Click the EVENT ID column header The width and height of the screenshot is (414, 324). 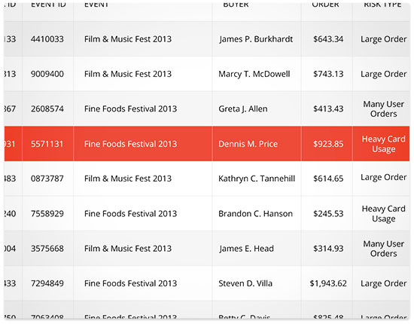(48, 5)
